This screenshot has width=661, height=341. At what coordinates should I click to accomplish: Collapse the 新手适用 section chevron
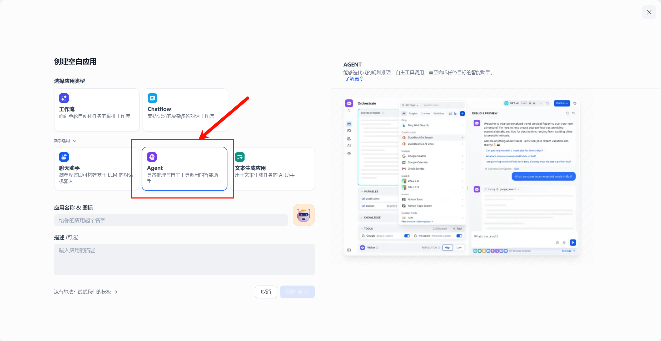(75, 141)
